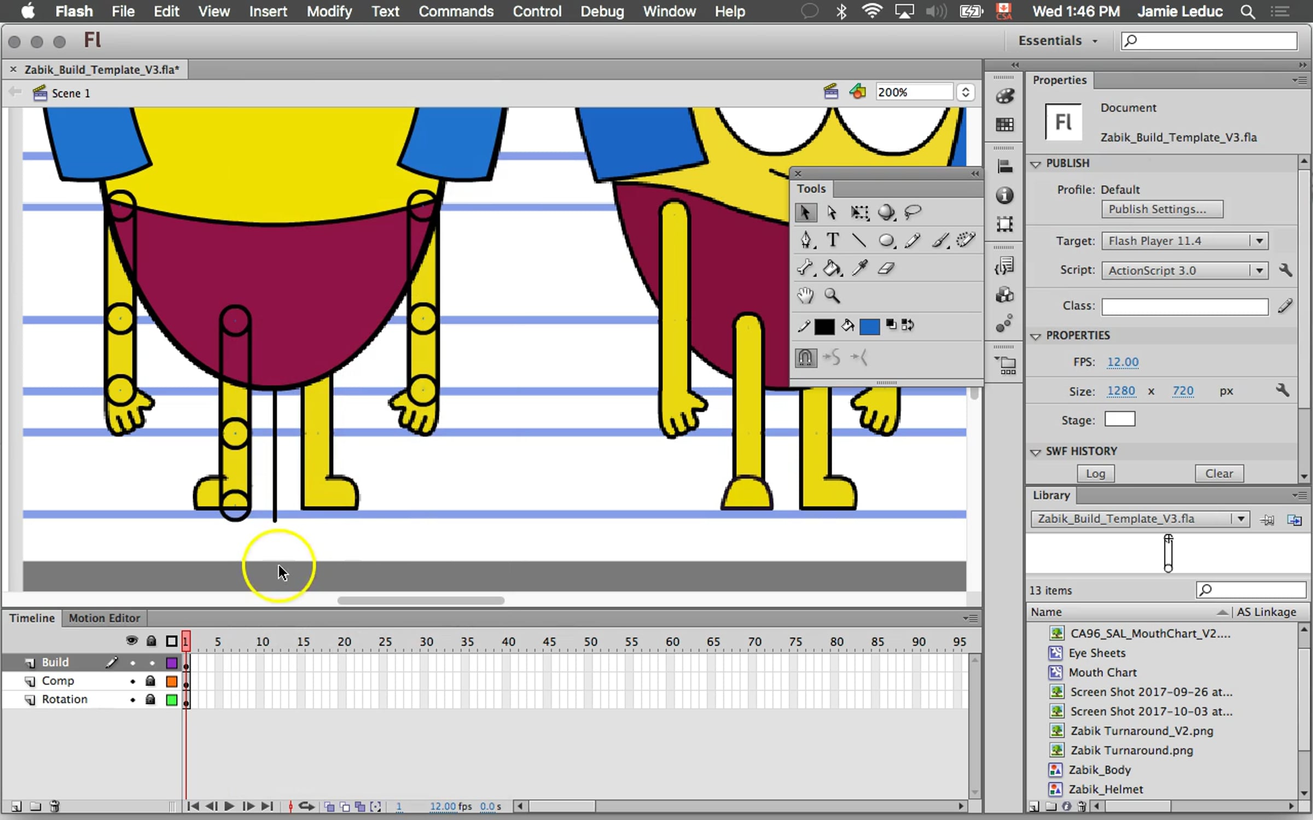Unlock the Comp layer
Screen dimensions: 1313x820
pos(150,681)
